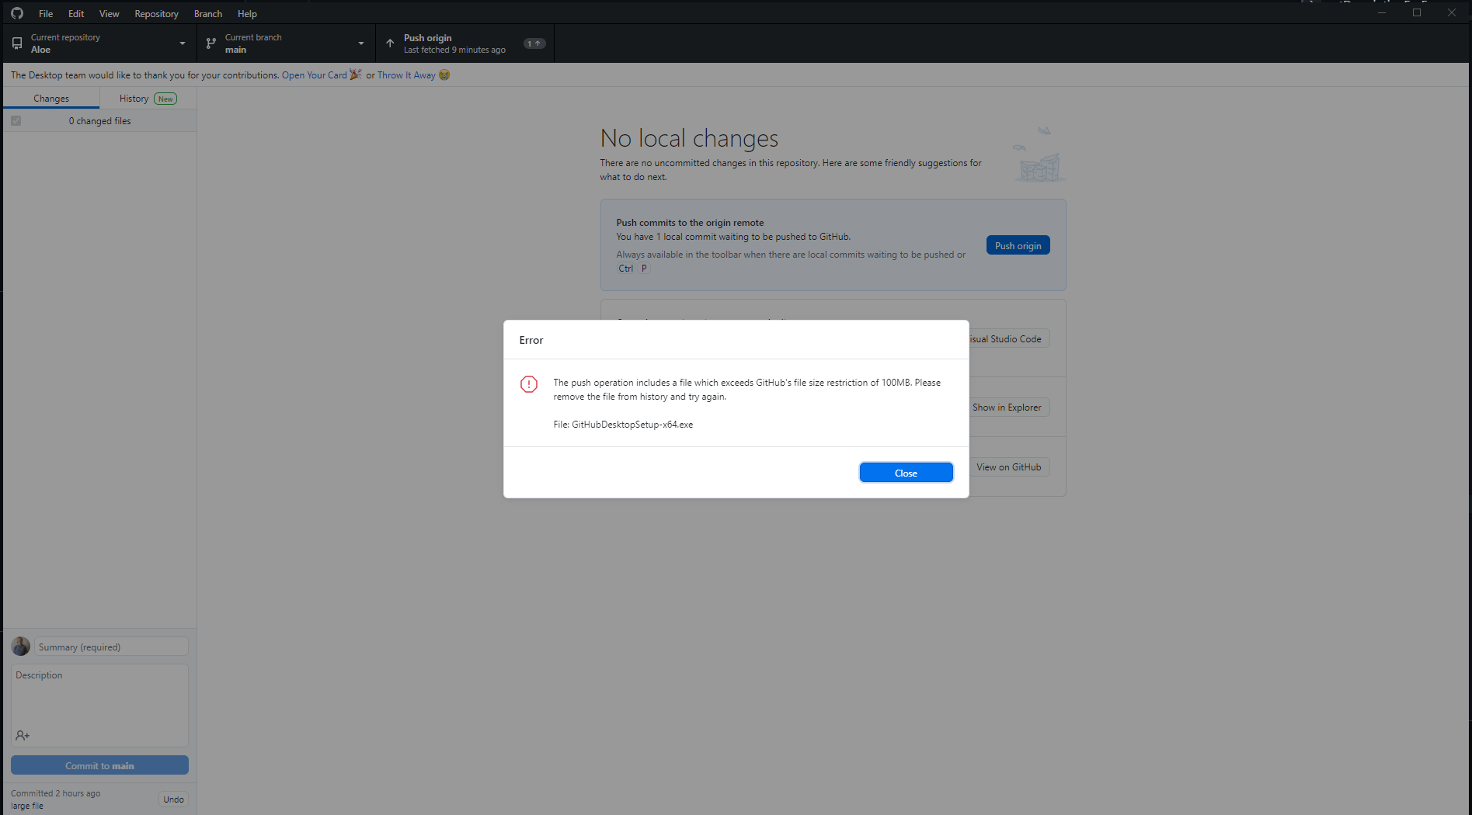Click Push origin in the toolbar
Viewport: 1472px width, 815px height.
pyautogui.click(x=465, y=43)
